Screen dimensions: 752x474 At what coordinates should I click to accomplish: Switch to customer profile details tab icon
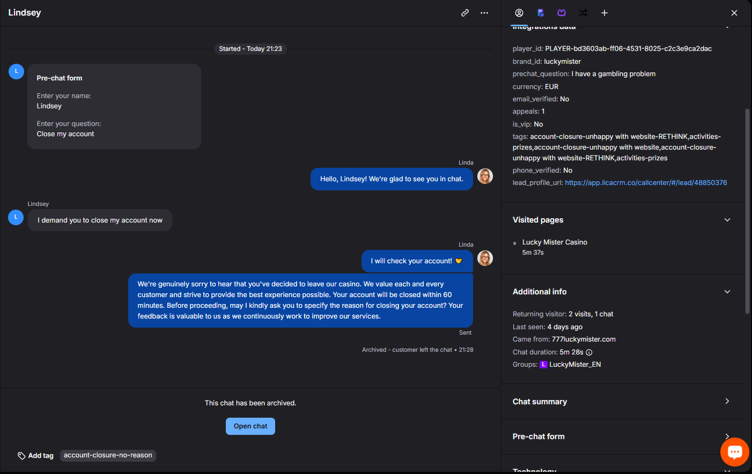click(519, 13)
